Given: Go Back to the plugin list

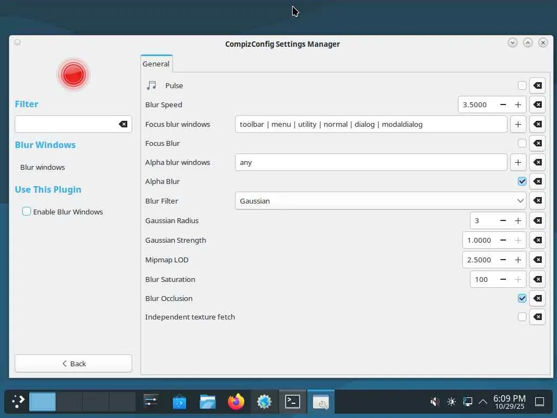Looking at the screenshot, I should tap(73, 364).
